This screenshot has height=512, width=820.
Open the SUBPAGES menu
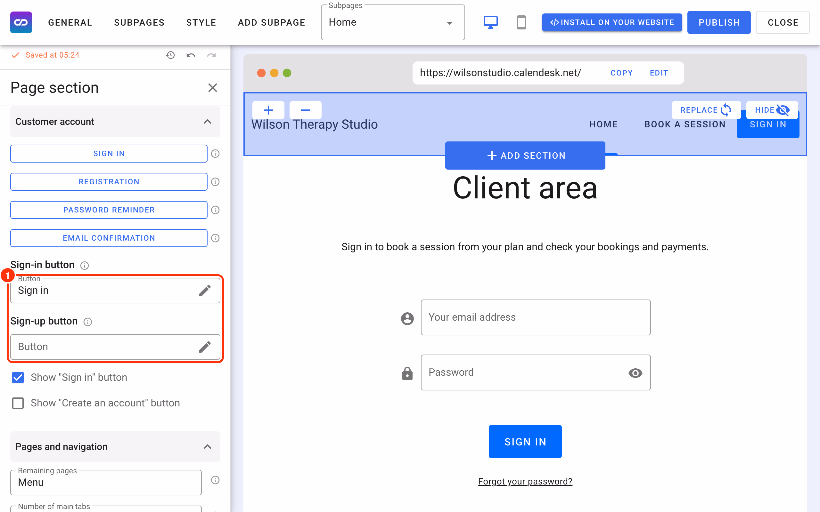[139, 22]
